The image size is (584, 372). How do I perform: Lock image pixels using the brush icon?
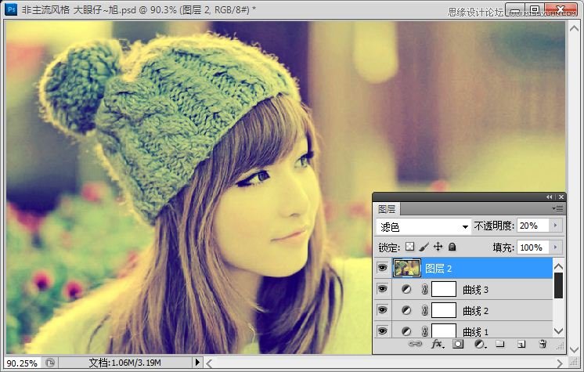[x=424, y=247]
